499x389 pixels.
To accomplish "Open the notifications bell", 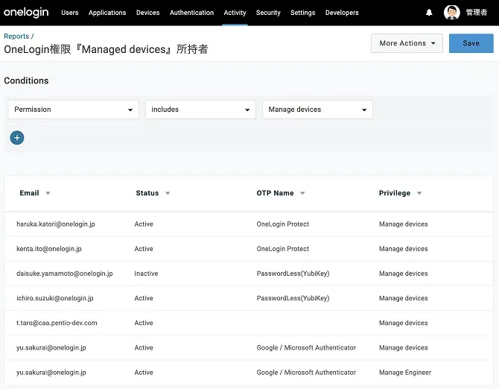I will tap(429, 13).
